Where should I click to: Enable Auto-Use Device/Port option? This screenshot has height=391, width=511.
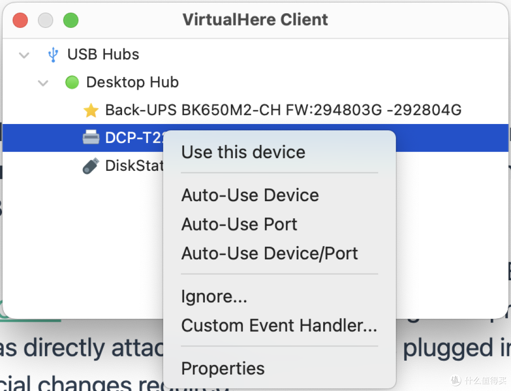[x=270, y=253]
